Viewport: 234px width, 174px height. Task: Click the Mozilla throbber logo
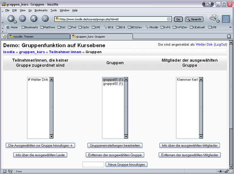pyautogui.click(x=226, y=19)
